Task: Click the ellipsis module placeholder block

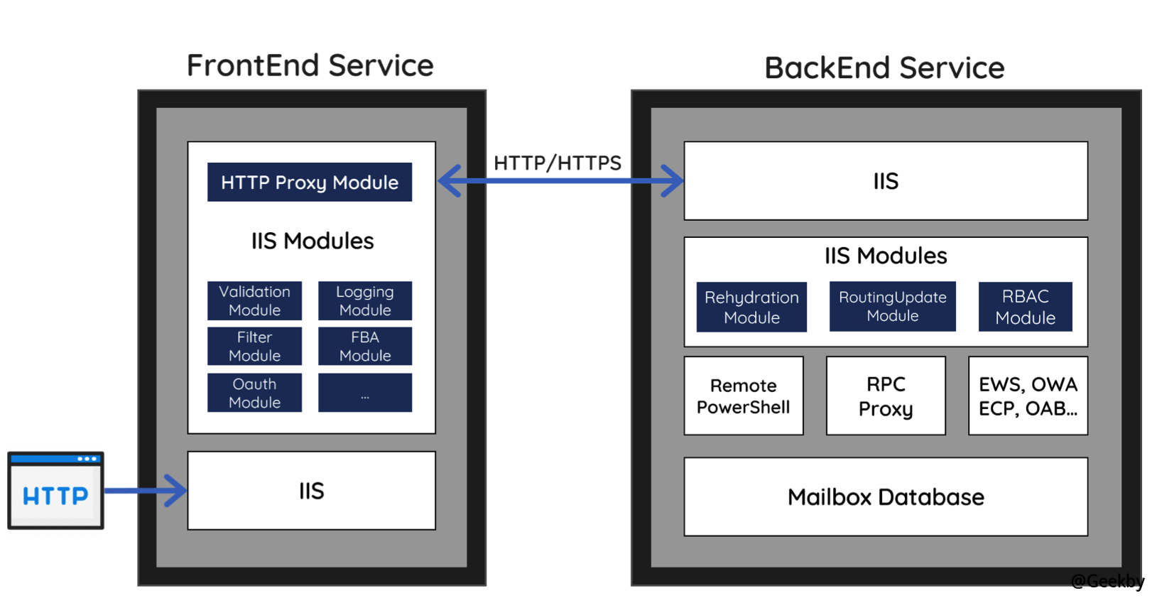Action: 364,393
